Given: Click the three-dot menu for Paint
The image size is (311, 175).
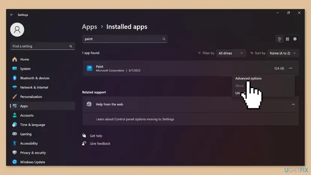Looking at the screenshot, I should click(291, 68).
